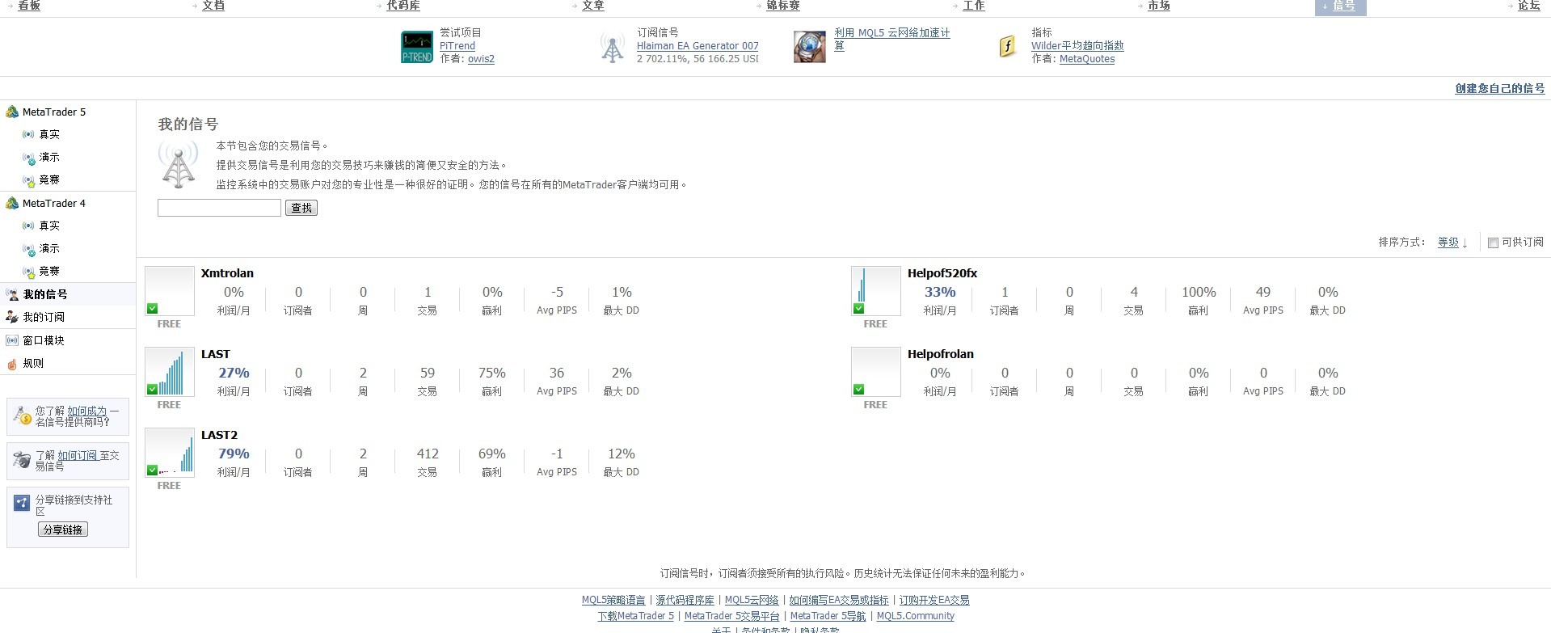
Task: Open 下载MetaTrader 5 footer link
Action: point(636,616)
